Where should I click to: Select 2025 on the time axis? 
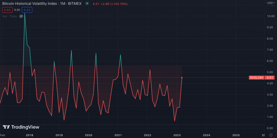point(236,135)
